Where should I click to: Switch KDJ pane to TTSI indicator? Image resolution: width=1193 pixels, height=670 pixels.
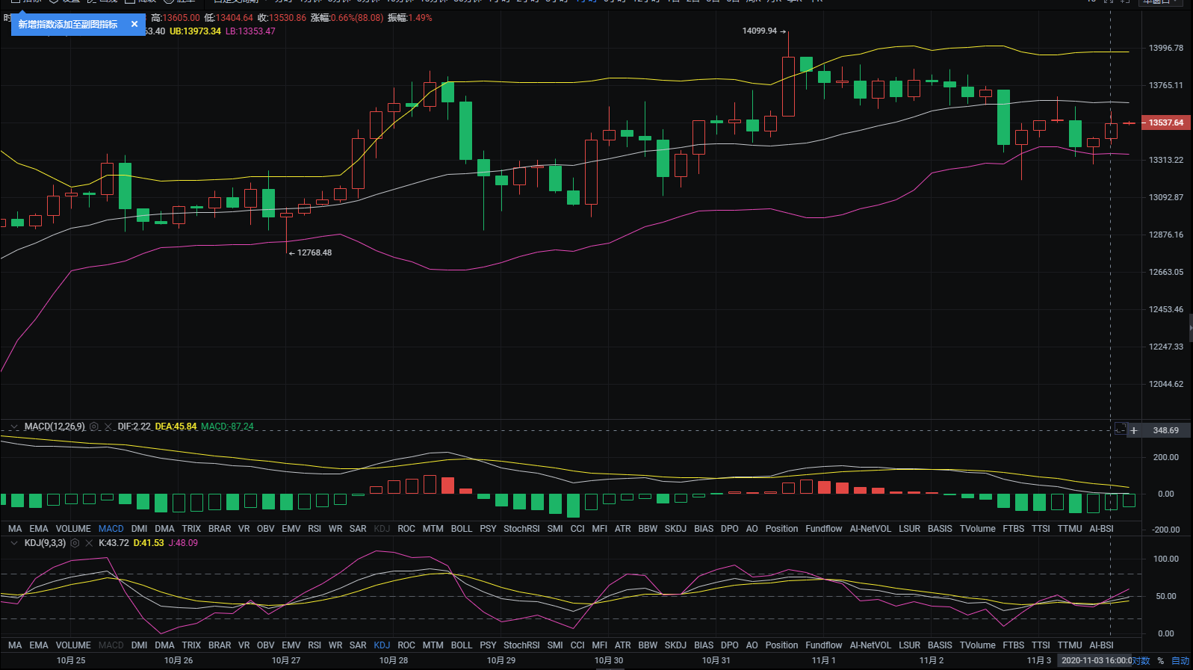pyautogui.click(x=1041, y=645)
